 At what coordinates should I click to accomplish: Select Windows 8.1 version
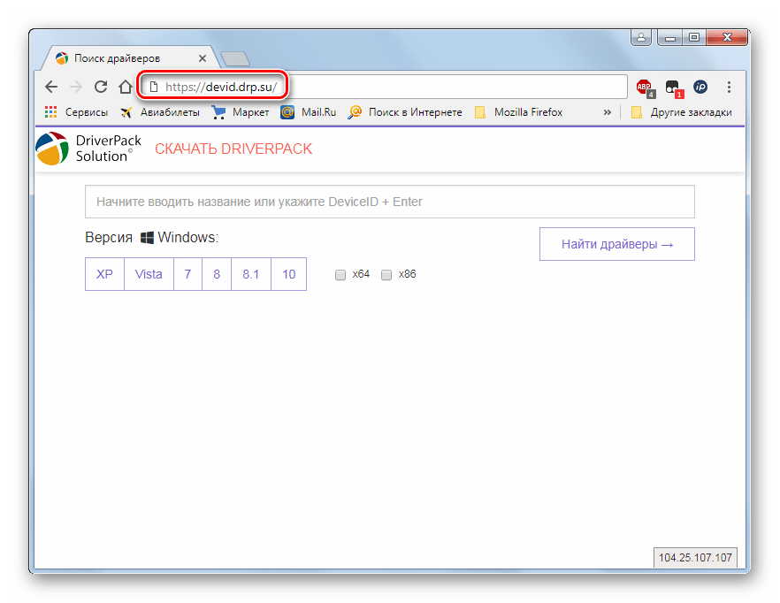pos(251,274)
